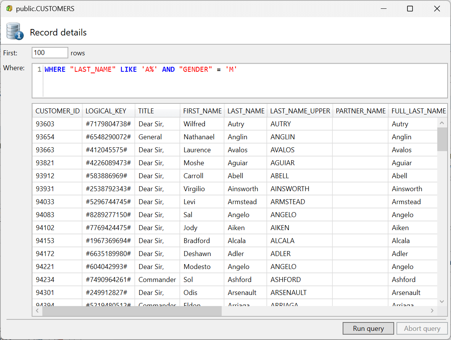
Task: Click the LAST_NAME_UPPER column header
Action: [300, 111]
